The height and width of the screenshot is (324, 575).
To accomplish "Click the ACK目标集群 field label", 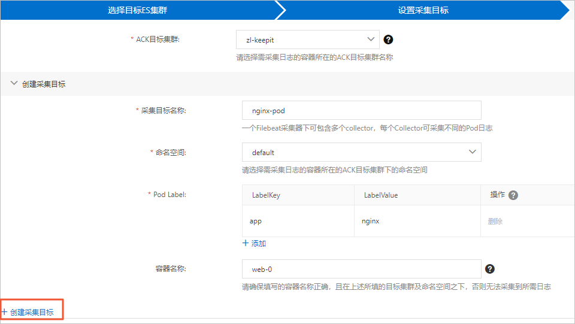I will click(158, 39).
